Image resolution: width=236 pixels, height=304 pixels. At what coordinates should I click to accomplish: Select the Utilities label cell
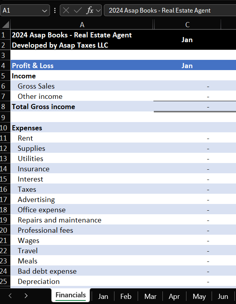(82, 159)
